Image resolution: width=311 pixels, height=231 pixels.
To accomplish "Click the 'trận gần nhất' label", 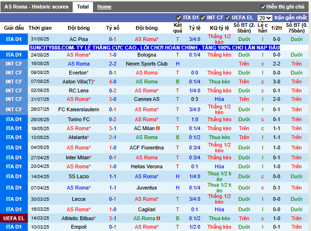I will pos(291,18).
